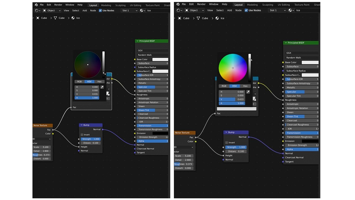Switch to the Layout tab in right window
Image resolution: width=355 pixels, height=200 pixels.
point(239,5)
